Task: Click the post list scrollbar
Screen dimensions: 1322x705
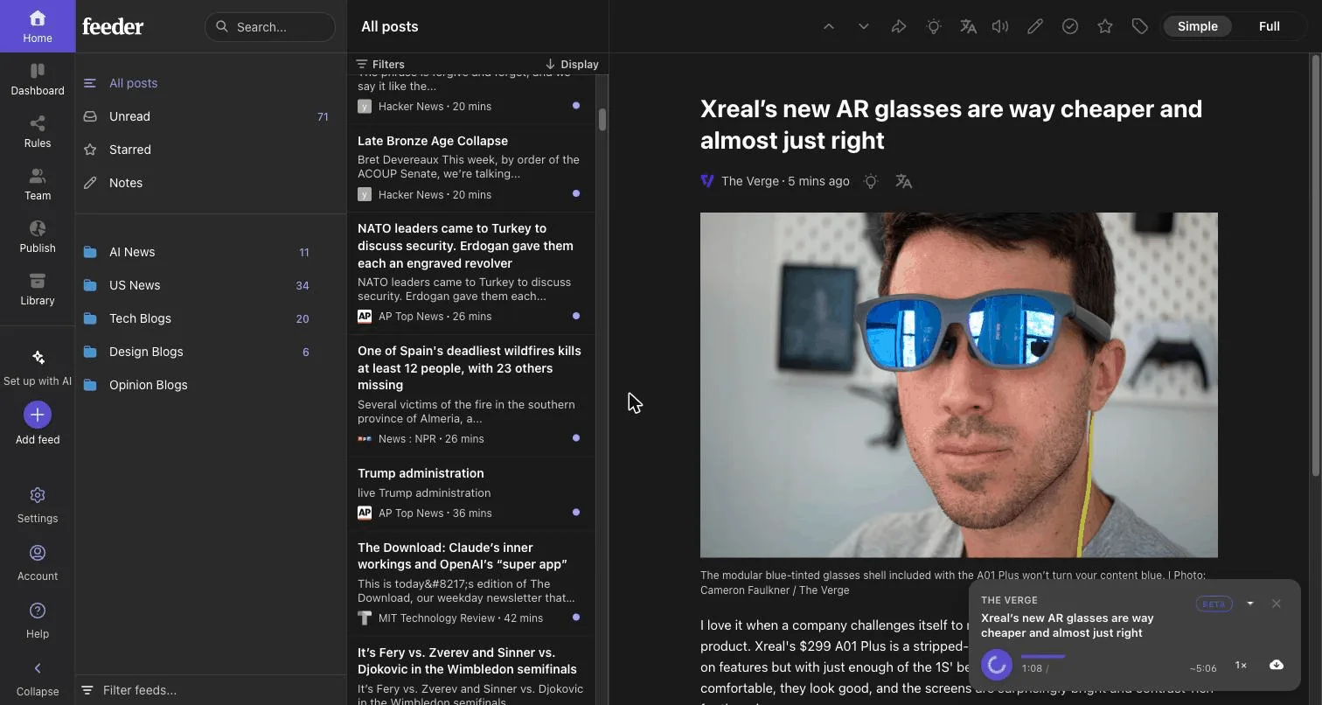Action: 602,120
